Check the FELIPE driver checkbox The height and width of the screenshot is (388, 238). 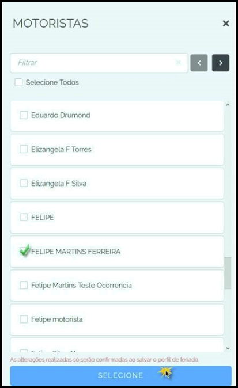point(24,217)
